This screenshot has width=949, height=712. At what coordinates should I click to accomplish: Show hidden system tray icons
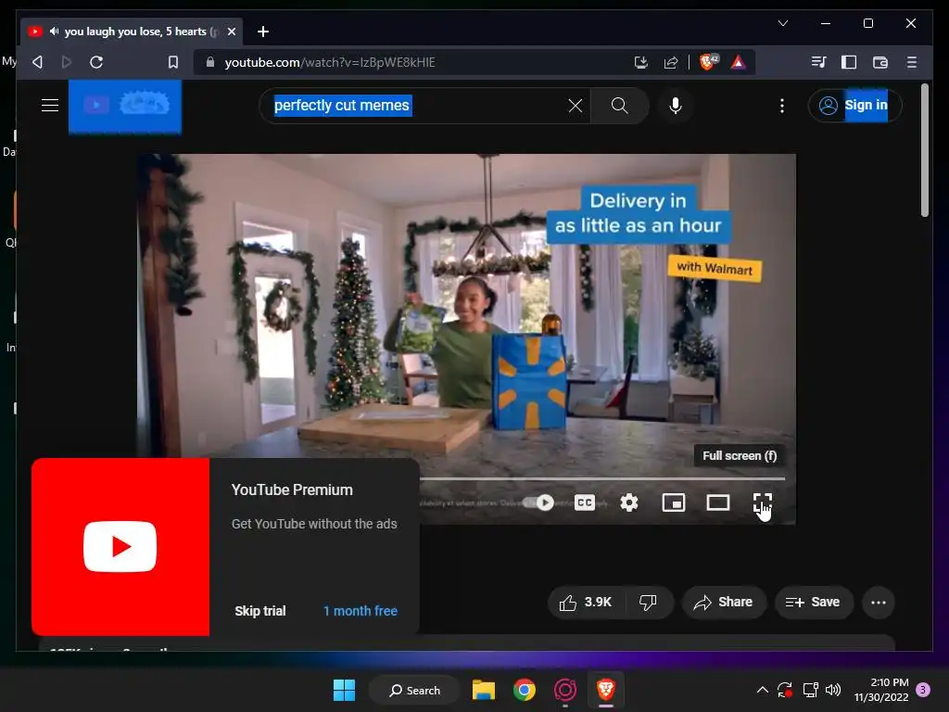pos(763,690)
